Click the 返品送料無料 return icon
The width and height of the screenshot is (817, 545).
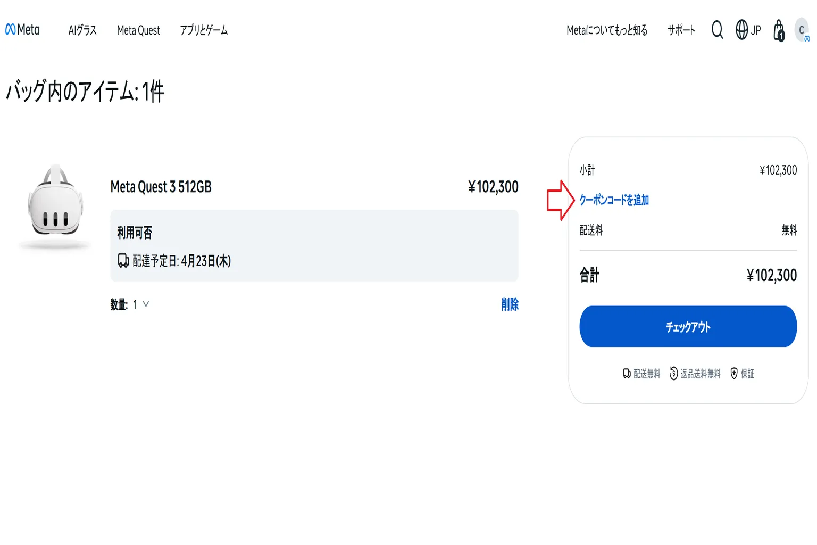click(x=673, y=374)
